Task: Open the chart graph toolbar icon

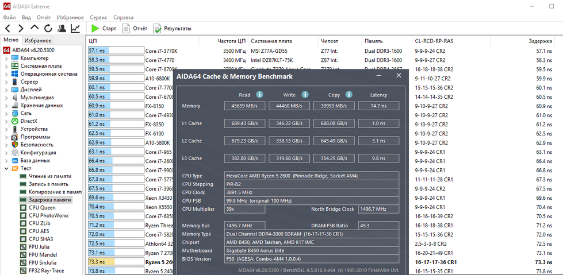Action: tap(75, 28)
